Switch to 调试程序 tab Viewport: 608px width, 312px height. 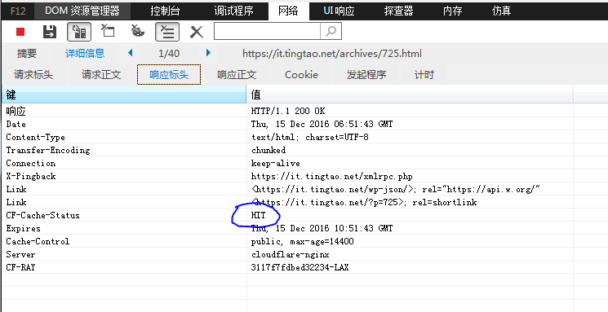point(234,11)
